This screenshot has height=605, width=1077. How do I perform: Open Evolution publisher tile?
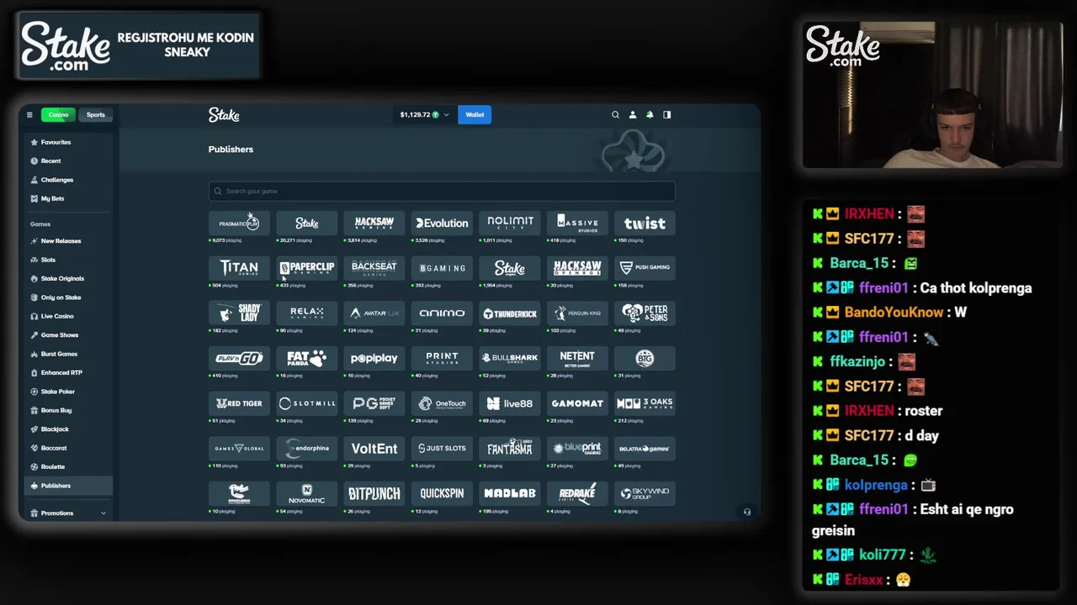442,224
